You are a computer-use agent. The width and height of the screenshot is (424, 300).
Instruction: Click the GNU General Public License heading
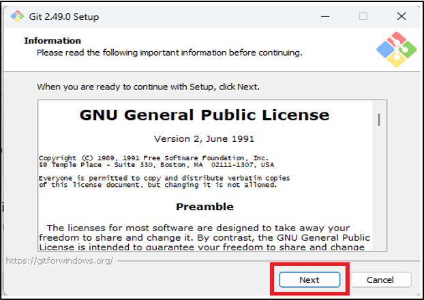[204, 115]
